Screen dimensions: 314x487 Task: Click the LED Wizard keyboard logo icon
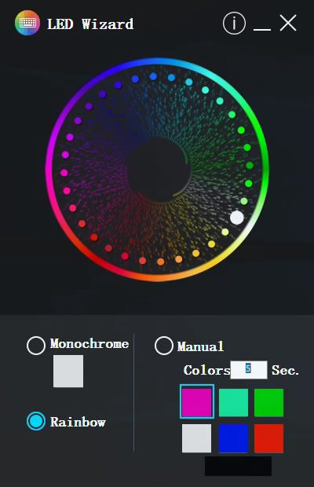pos(27,23)
